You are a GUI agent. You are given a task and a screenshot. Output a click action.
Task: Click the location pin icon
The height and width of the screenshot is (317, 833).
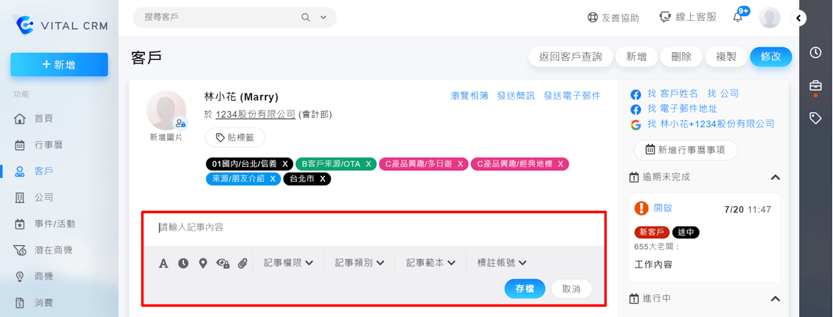(203, 263)
